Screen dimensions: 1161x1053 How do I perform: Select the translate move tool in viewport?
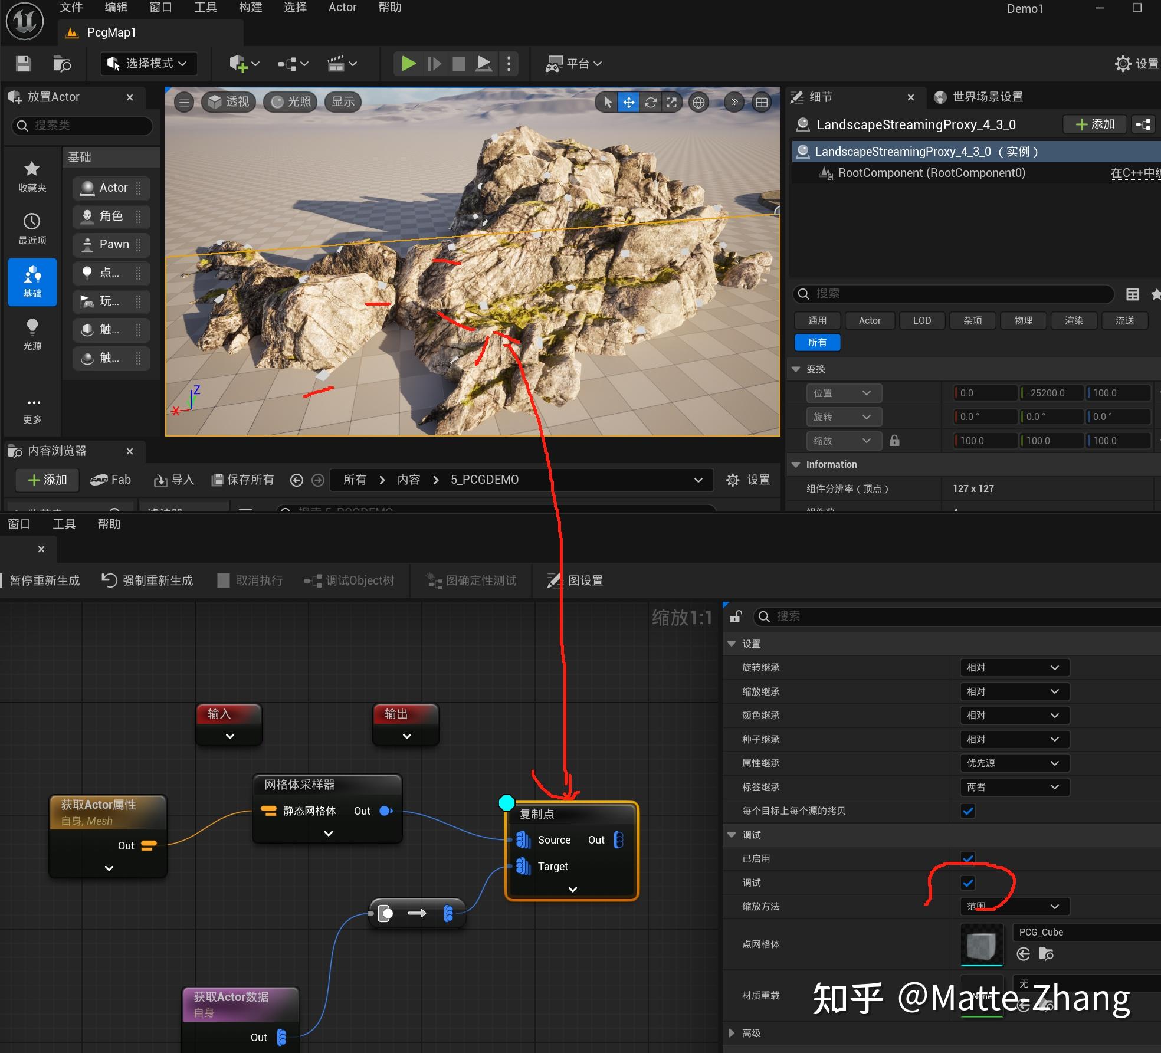point(629,103)
